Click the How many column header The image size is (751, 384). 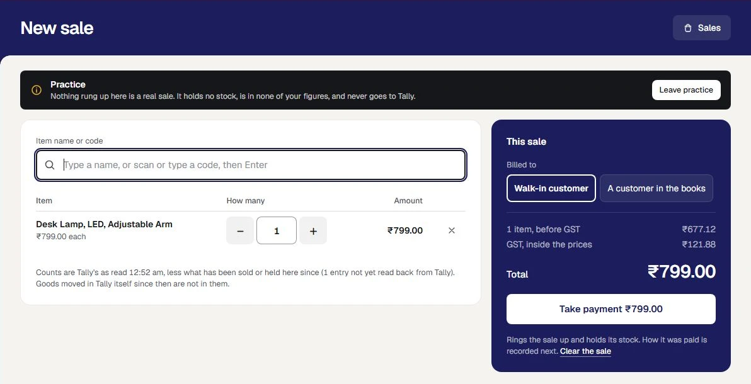pos(245,201)
